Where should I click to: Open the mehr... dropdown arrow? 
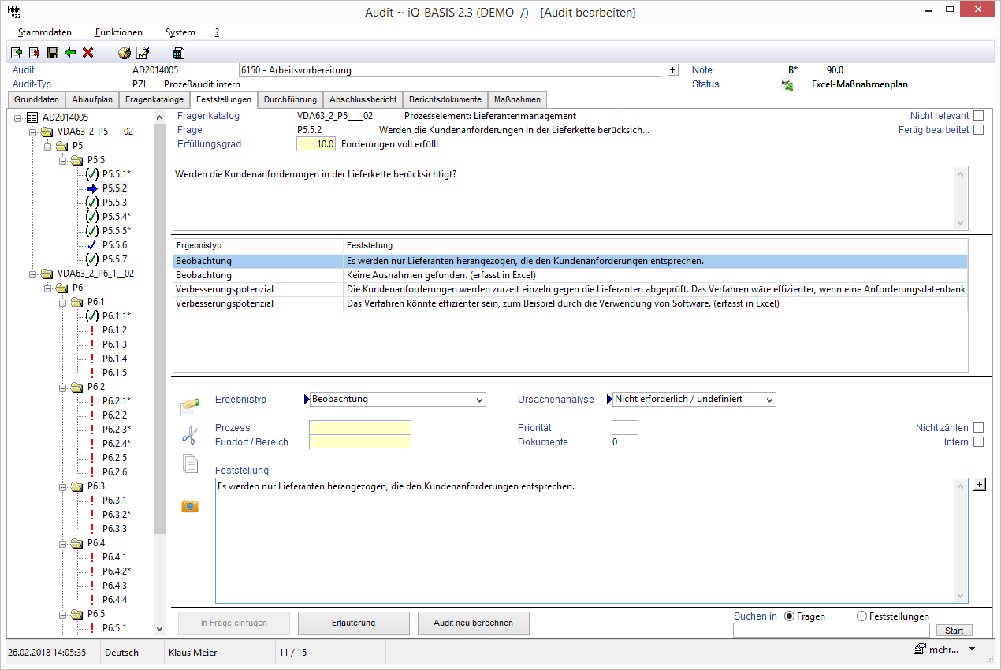972,649
